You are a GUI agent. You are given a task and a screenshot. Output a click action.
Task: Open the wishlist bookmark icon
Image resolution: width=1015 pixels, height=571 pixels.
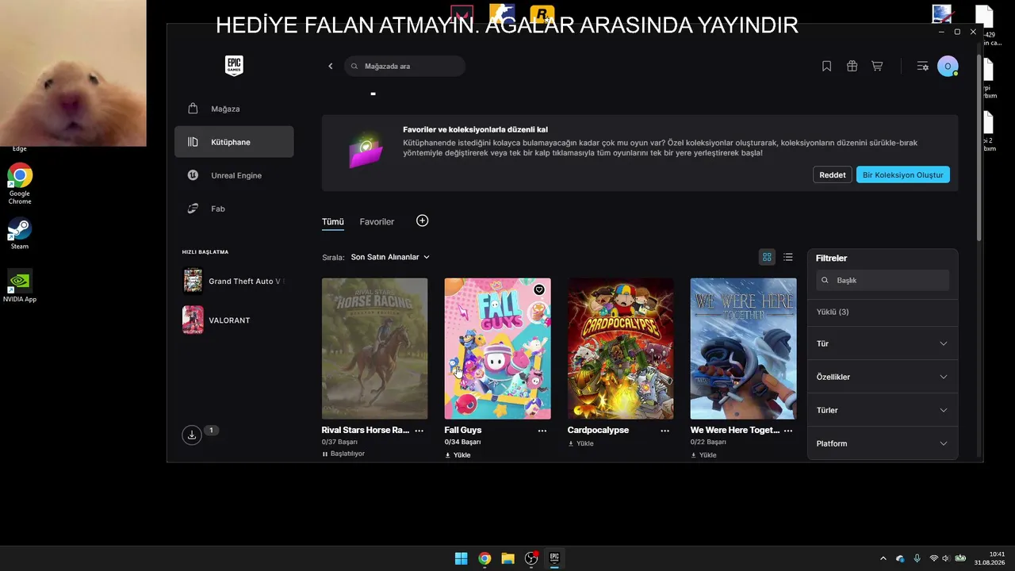[x=826, y=67]
